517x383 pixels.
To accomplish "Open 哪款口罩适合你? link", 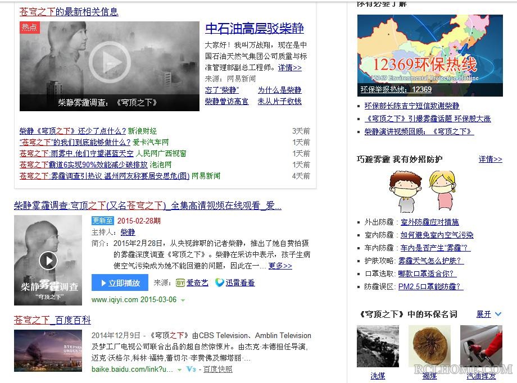I will tap(427, 273).
